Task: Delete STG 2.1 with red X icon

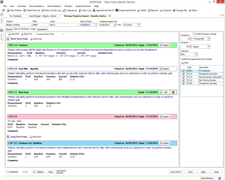Action: point(174,92)
